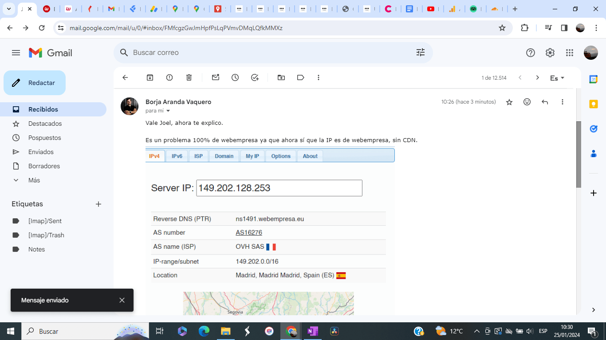Viewport: 606px width, 340px height.
Task: Go back to inbox arrow
Action: pyautogui.click(x=125, y=77)
